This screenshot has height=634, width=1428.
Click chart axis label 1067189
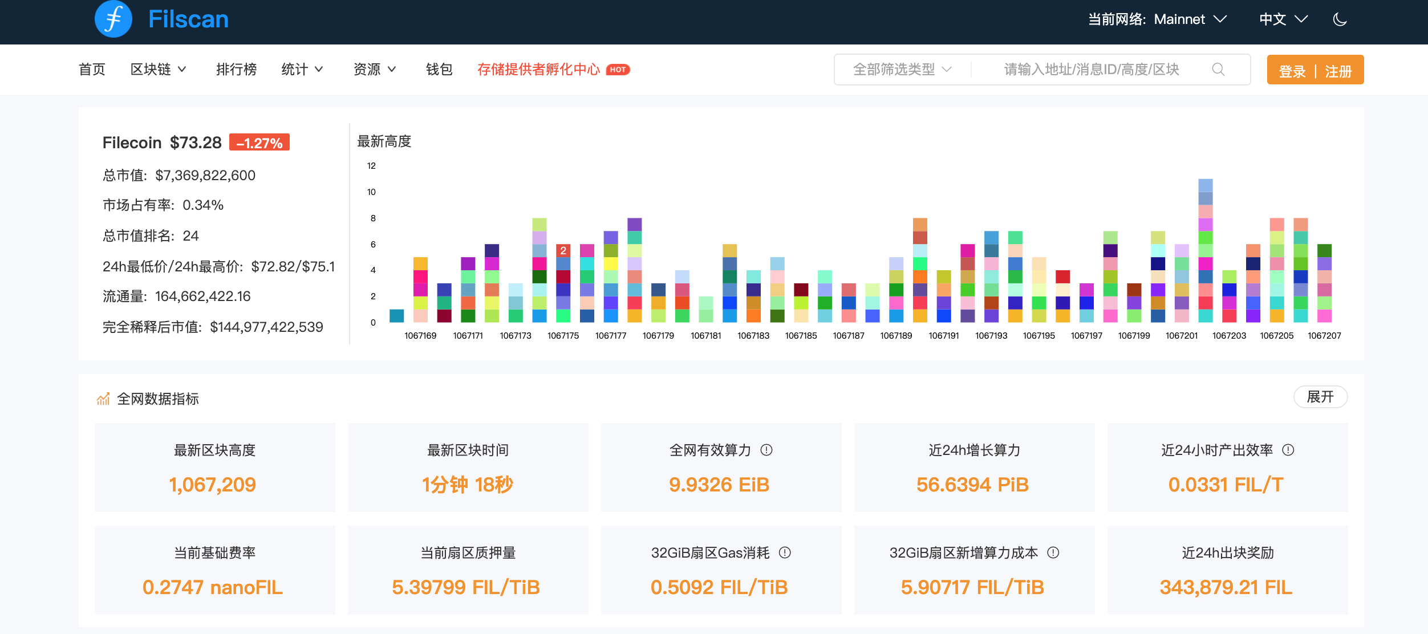click(x=896, y=336)
